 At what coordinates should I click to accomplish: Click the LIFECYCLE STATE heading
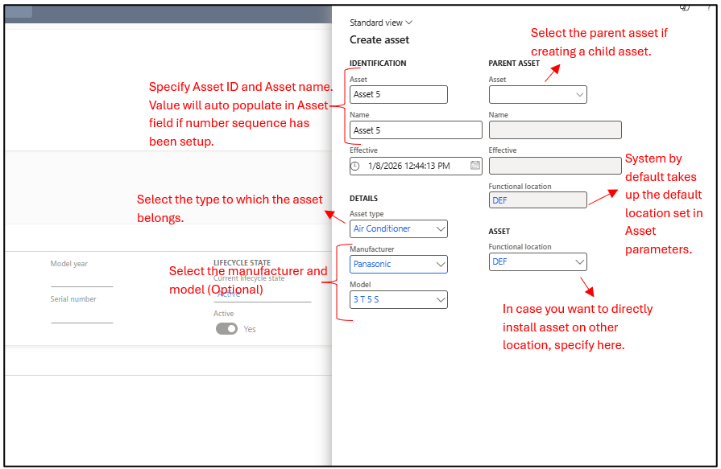242,263
